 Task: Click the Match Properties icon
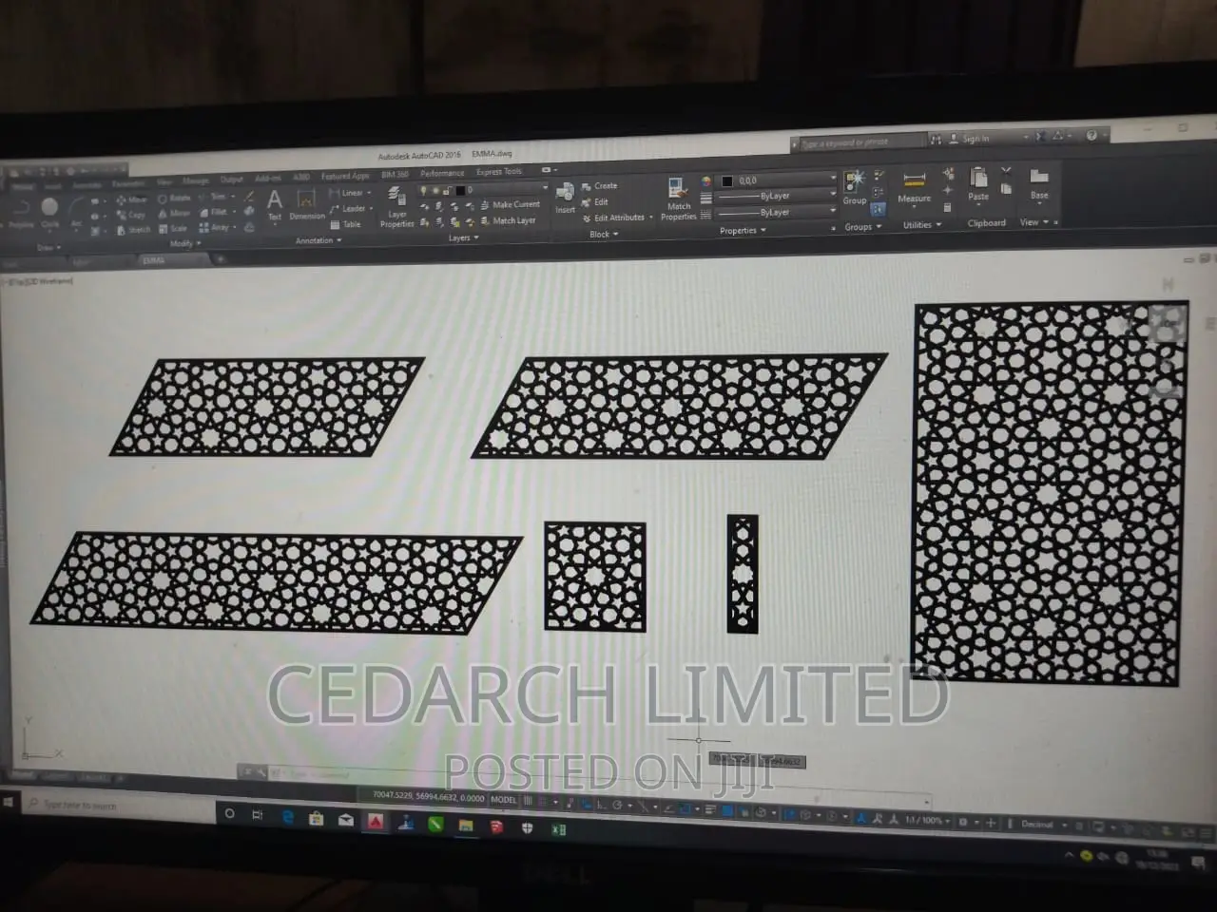pyautogui.click(x=679, y=199)
